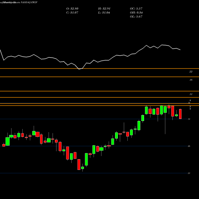Click the 21 price axis label

(189, 173)
